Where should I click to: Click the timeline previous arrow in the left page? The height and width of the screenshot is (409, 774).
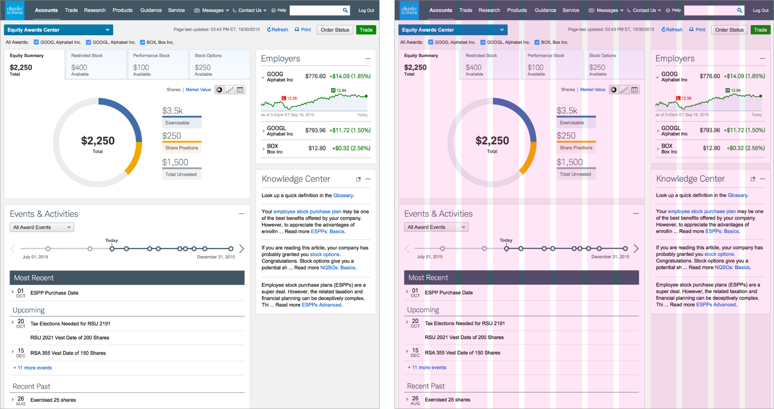13,248
